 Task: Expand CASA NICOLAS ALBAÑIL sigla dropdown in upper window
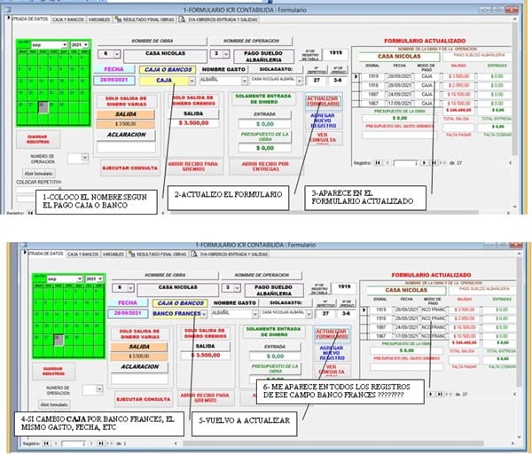(300, 81)
